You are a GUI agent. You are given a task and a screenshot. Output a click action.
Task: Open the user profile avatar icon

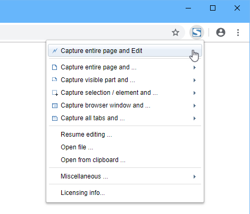221,32
